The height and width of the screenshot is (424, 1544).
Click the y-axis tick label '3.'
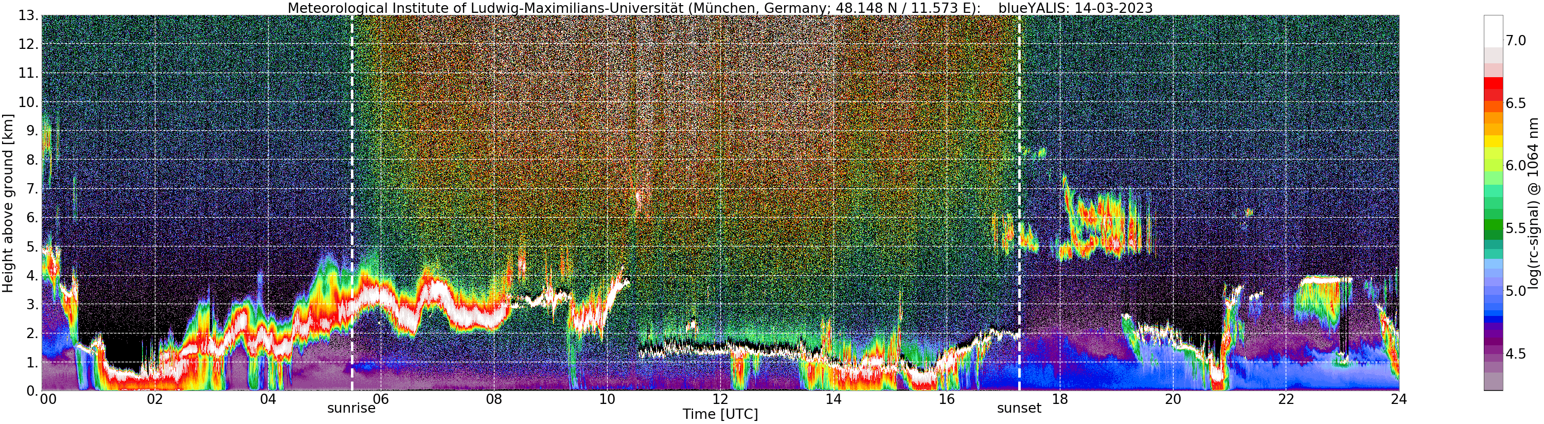32,304
